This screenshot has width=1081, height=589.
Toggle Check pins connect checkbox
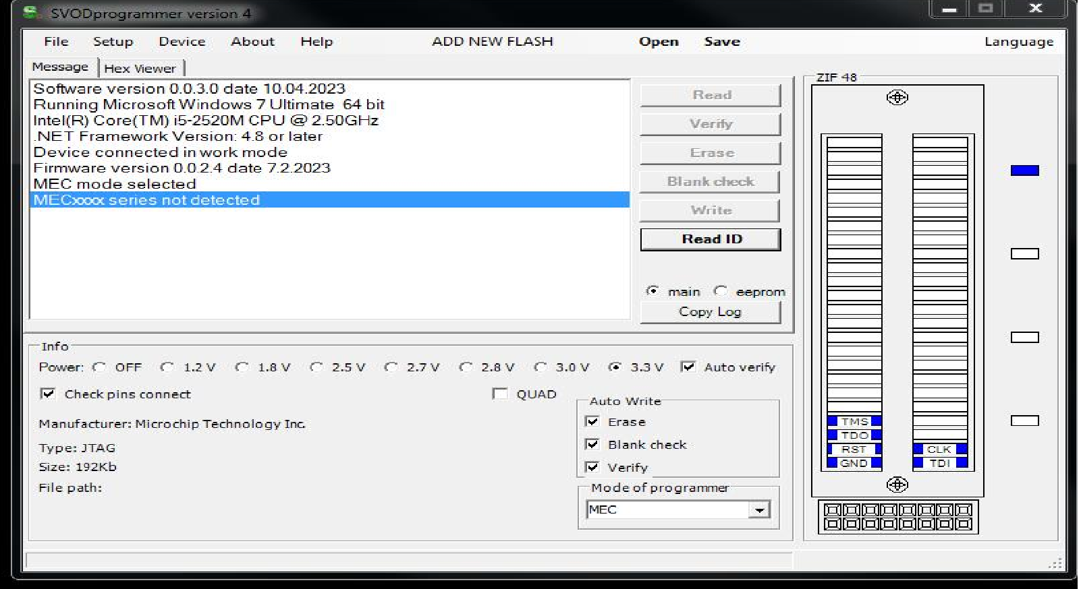[x=48, y=394]
